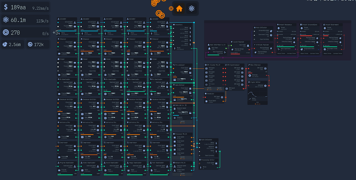This screenshot has width=356, height=180.
Task: Click Upgrade on the Network Mk.54 node
Action: tap(182, 174)
